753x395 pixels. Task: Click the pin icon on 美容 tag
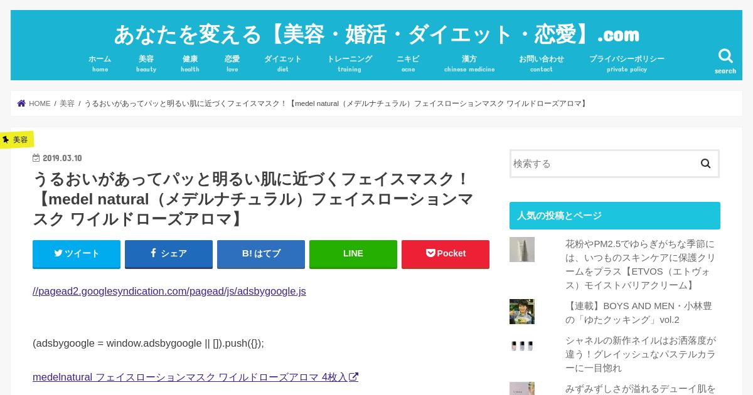click(x=6, y=140)
